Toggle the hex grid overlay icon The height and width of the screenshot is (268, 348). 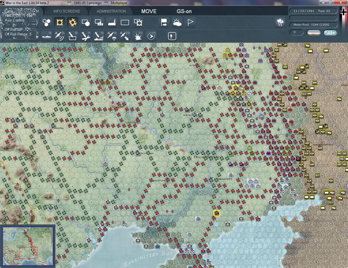point(47,22)
